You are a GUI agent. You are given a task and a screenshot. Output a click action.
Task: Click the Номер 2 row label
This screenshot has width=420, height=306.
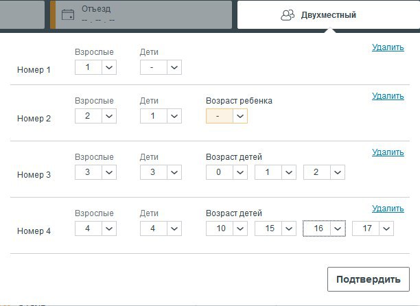[x=34, y=119]
